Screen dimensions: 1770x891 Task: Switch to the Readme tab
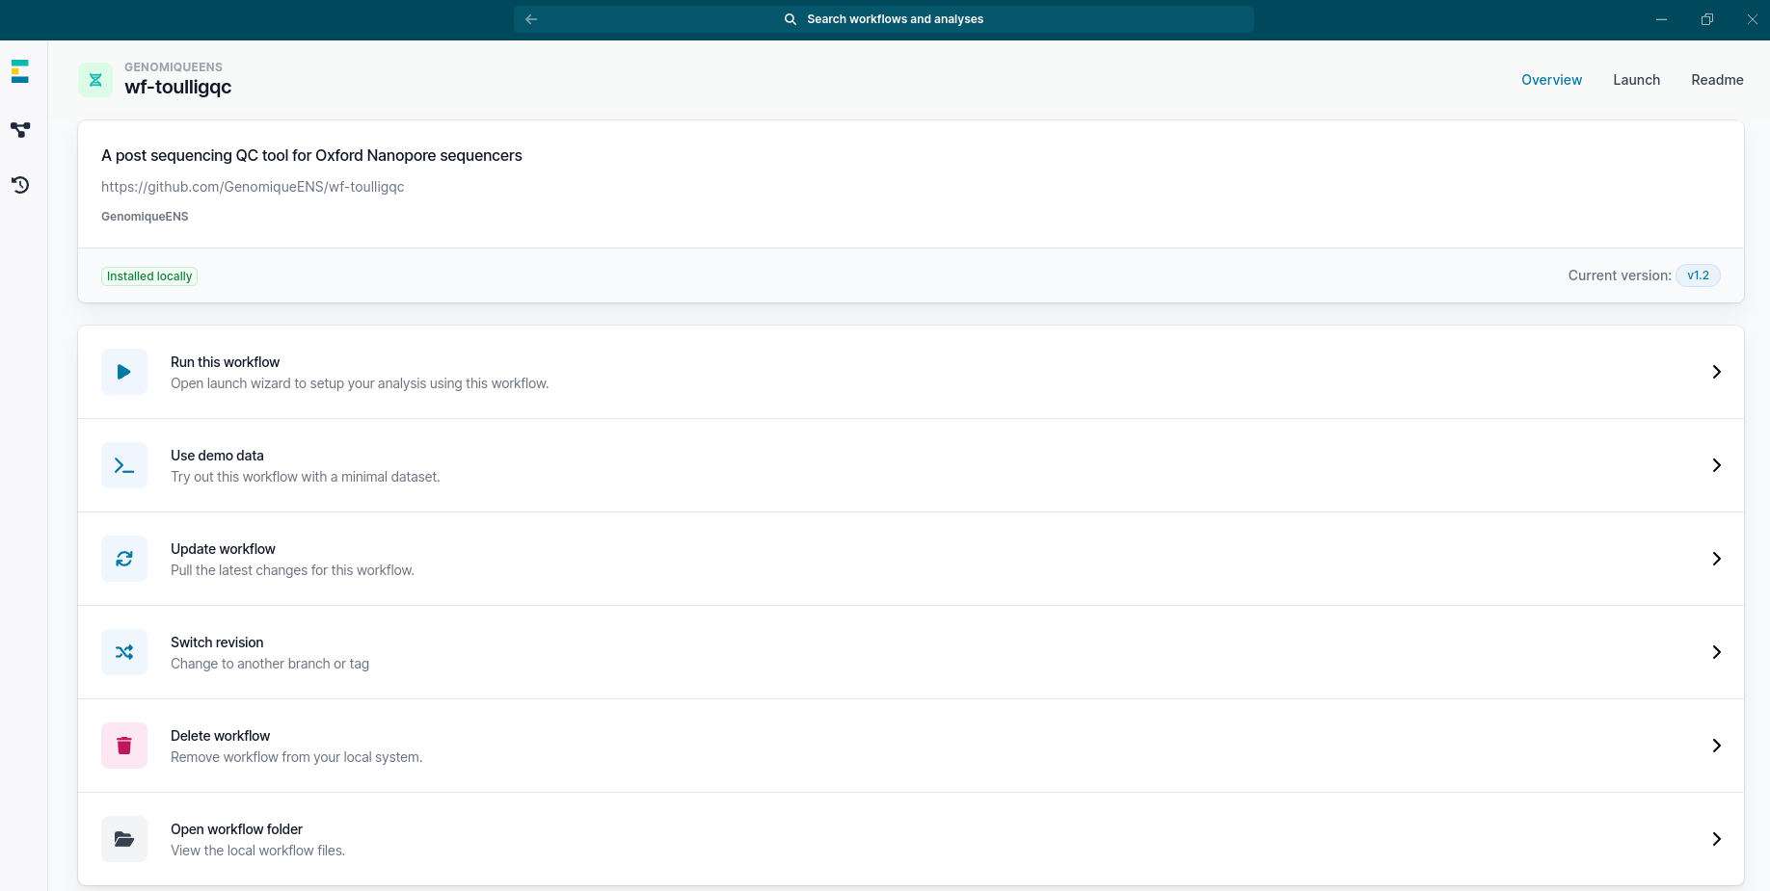click(1717, 80)
